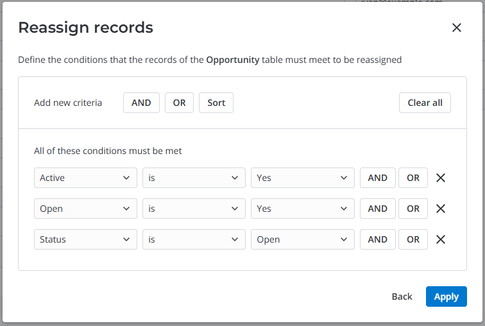Delete the Open condition row
Screen dimensions: 485x326
click(441, 209)
